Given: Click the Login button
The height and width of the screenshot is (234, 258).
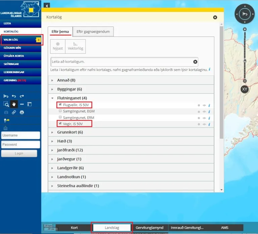Looking at the screenshot, I should (19, 154).
